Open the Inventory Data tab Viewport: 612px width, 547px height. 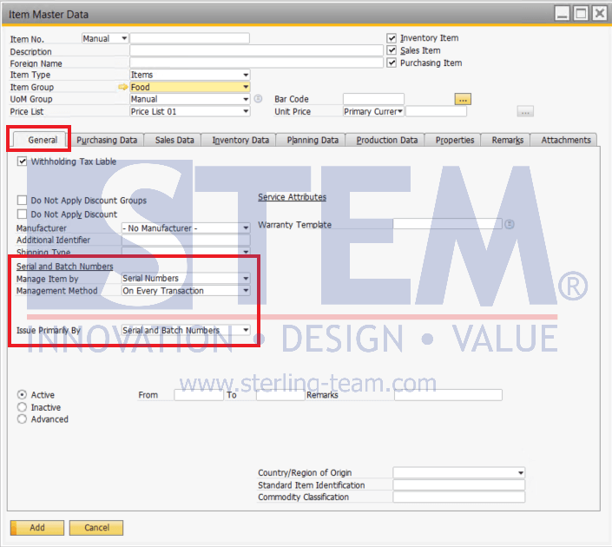pos(240,140)
